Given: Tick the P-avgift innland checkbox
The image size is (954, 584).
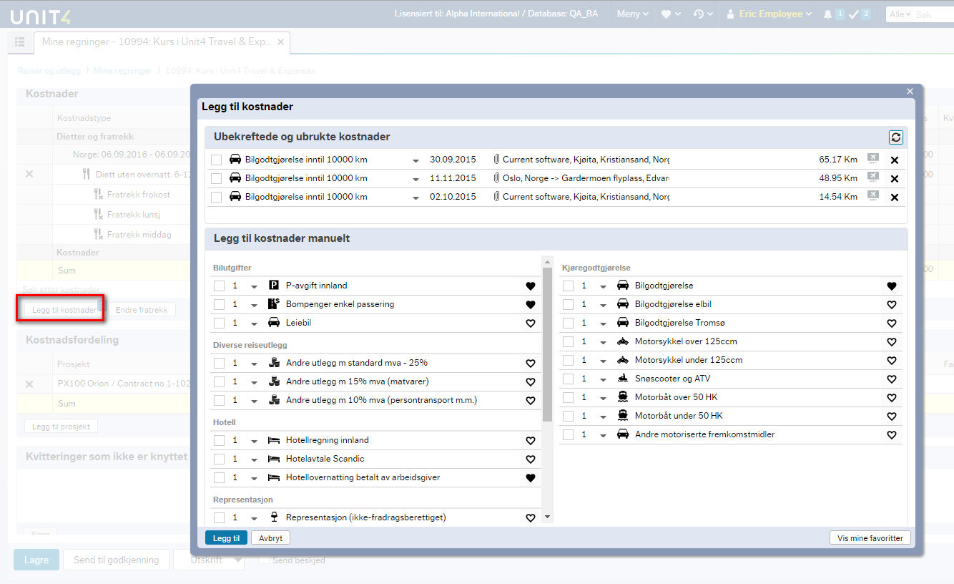Looking at the screenshot, I should (x=219, y=286).
